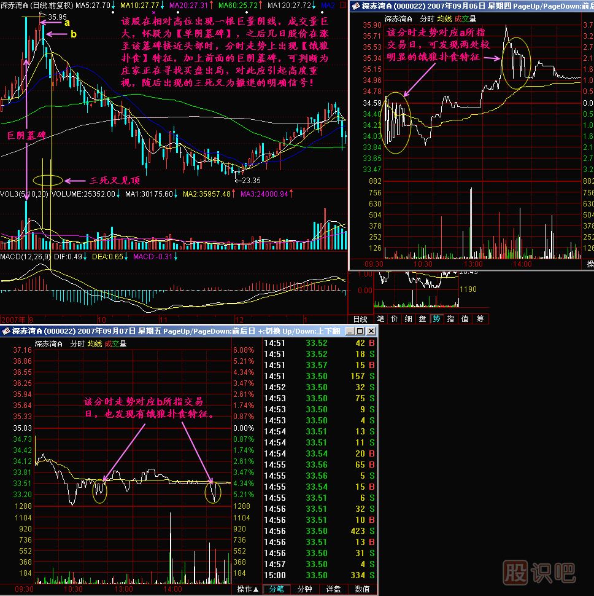Switch to the 分钟 minute tab
This screenshot has width=594, height=596.
coord(305,589)
